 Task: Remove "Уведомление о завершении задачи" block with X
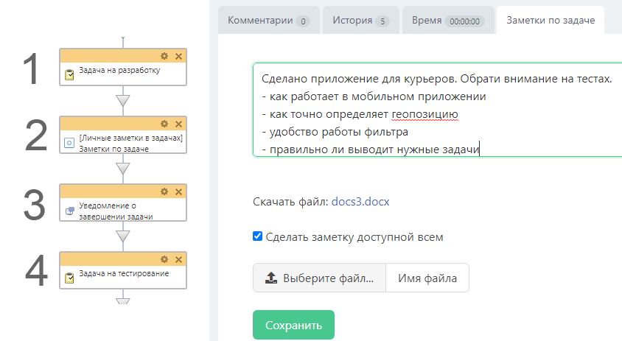[178, 192]
